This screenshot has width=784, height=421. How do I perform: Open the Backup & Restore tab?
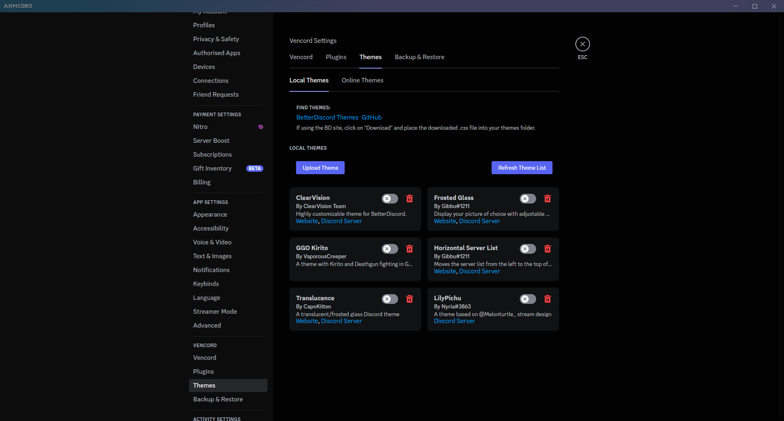[x=419, y=57]
